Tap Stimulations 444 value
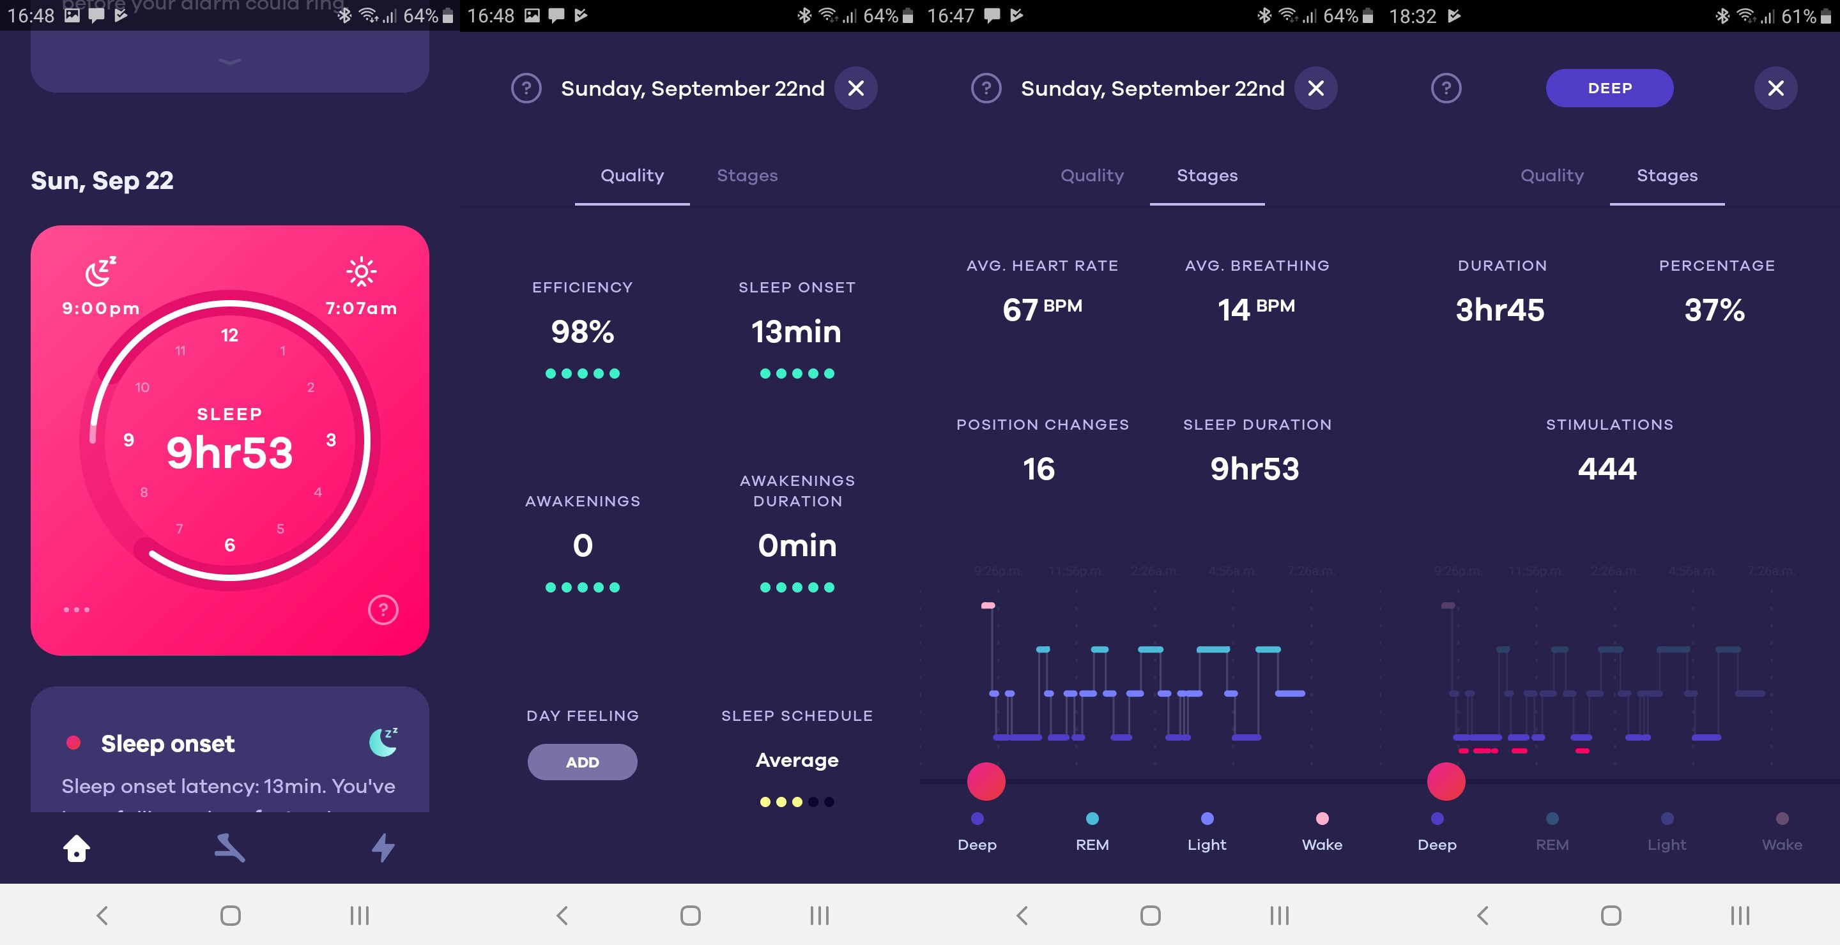Image resolution: width=1840 pixels, height=945 pixels. coord(1606,469)
